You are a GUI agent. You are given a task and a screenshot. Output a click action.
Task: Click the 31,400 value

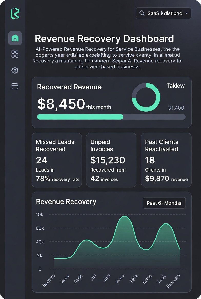click(x=176, y=108)
